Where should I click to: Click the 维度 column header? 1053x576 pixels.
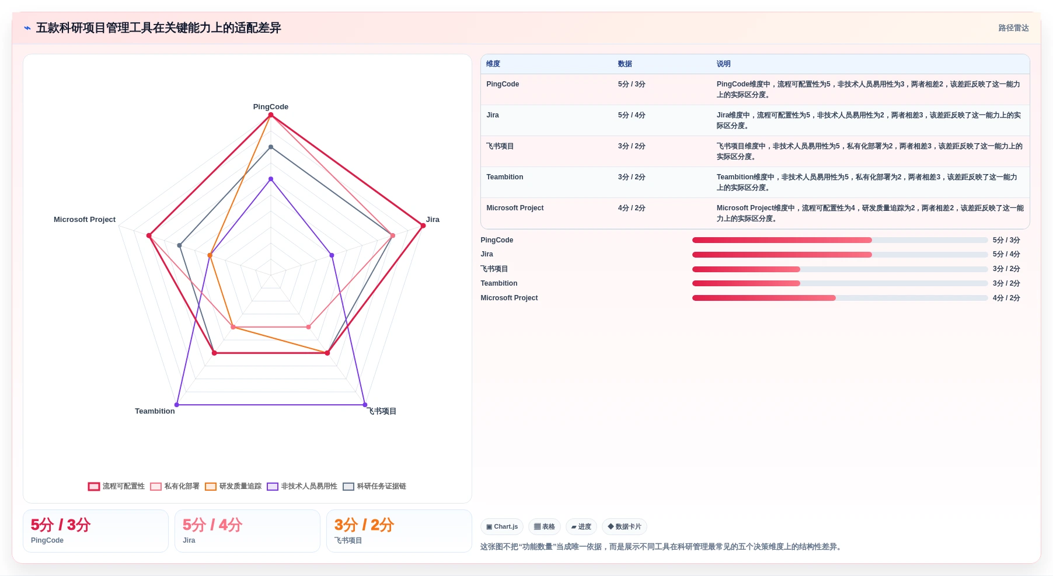[493, 64]
